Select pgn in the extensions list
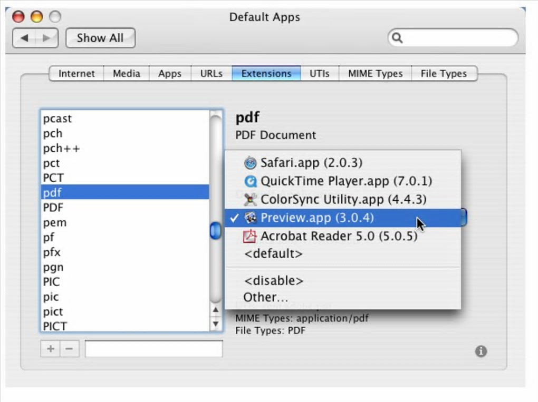The height and width of the screenshot is (402, 538). pyautogui.click(x=125, y=267)
